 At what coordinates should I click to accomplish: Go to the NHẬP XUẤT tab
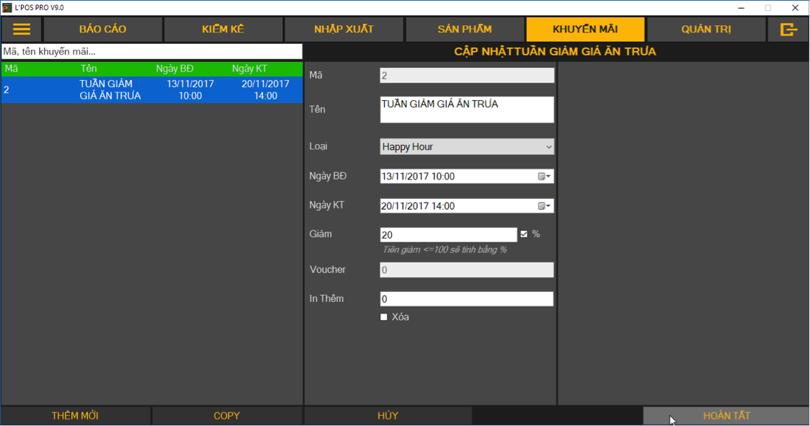(344, 30)
